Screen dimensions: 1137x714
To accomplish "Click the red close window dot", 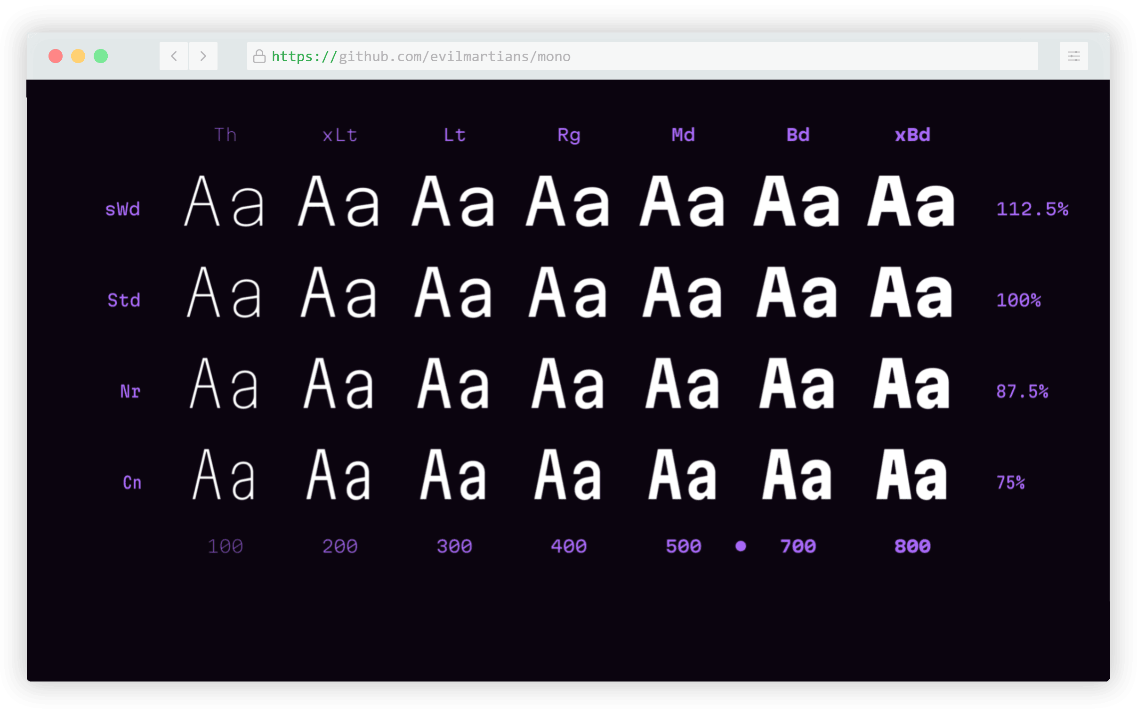I will pos(56,56).
